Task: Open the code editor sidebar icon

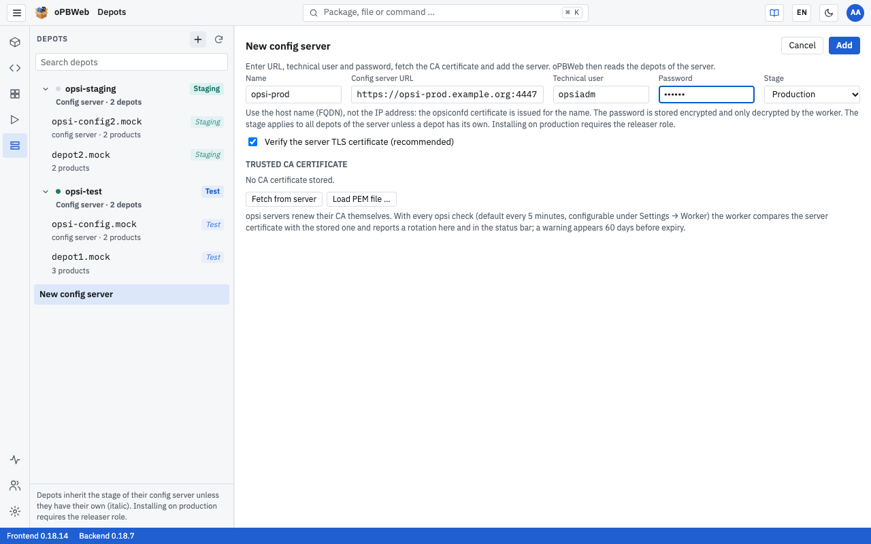Action: pos(15,68)
